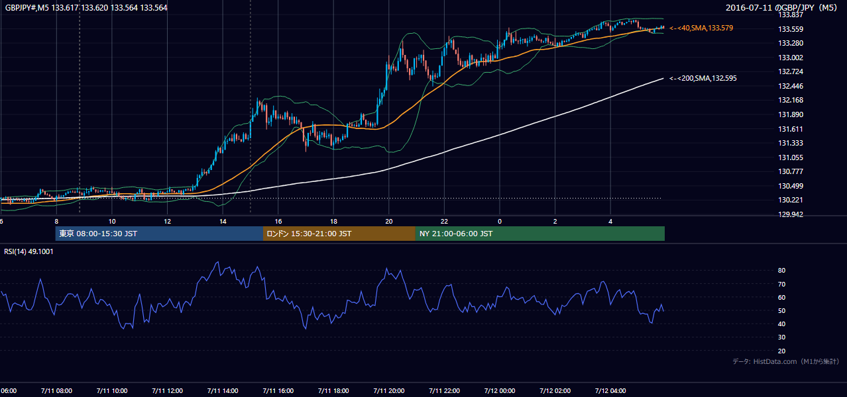Click the 2016-07-11 GBP/JPY (M5) title
Viewport: 847px width, 397px height.
coord(782,7)
